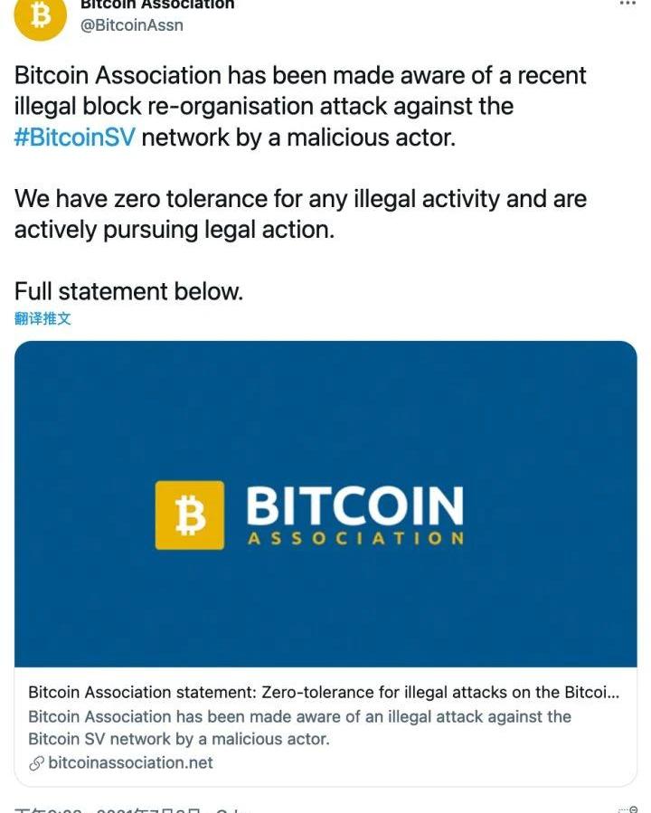Click the 翻译推文 translate tweet link
This screenshot has height=813, width=651.
pos(42,318)
